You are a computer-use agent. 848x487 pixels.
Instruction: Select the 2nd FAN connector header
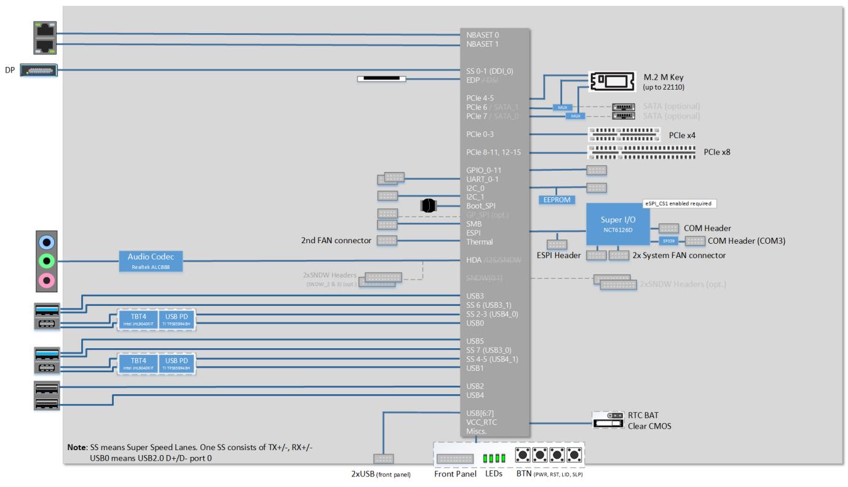(x=387, y=241)
